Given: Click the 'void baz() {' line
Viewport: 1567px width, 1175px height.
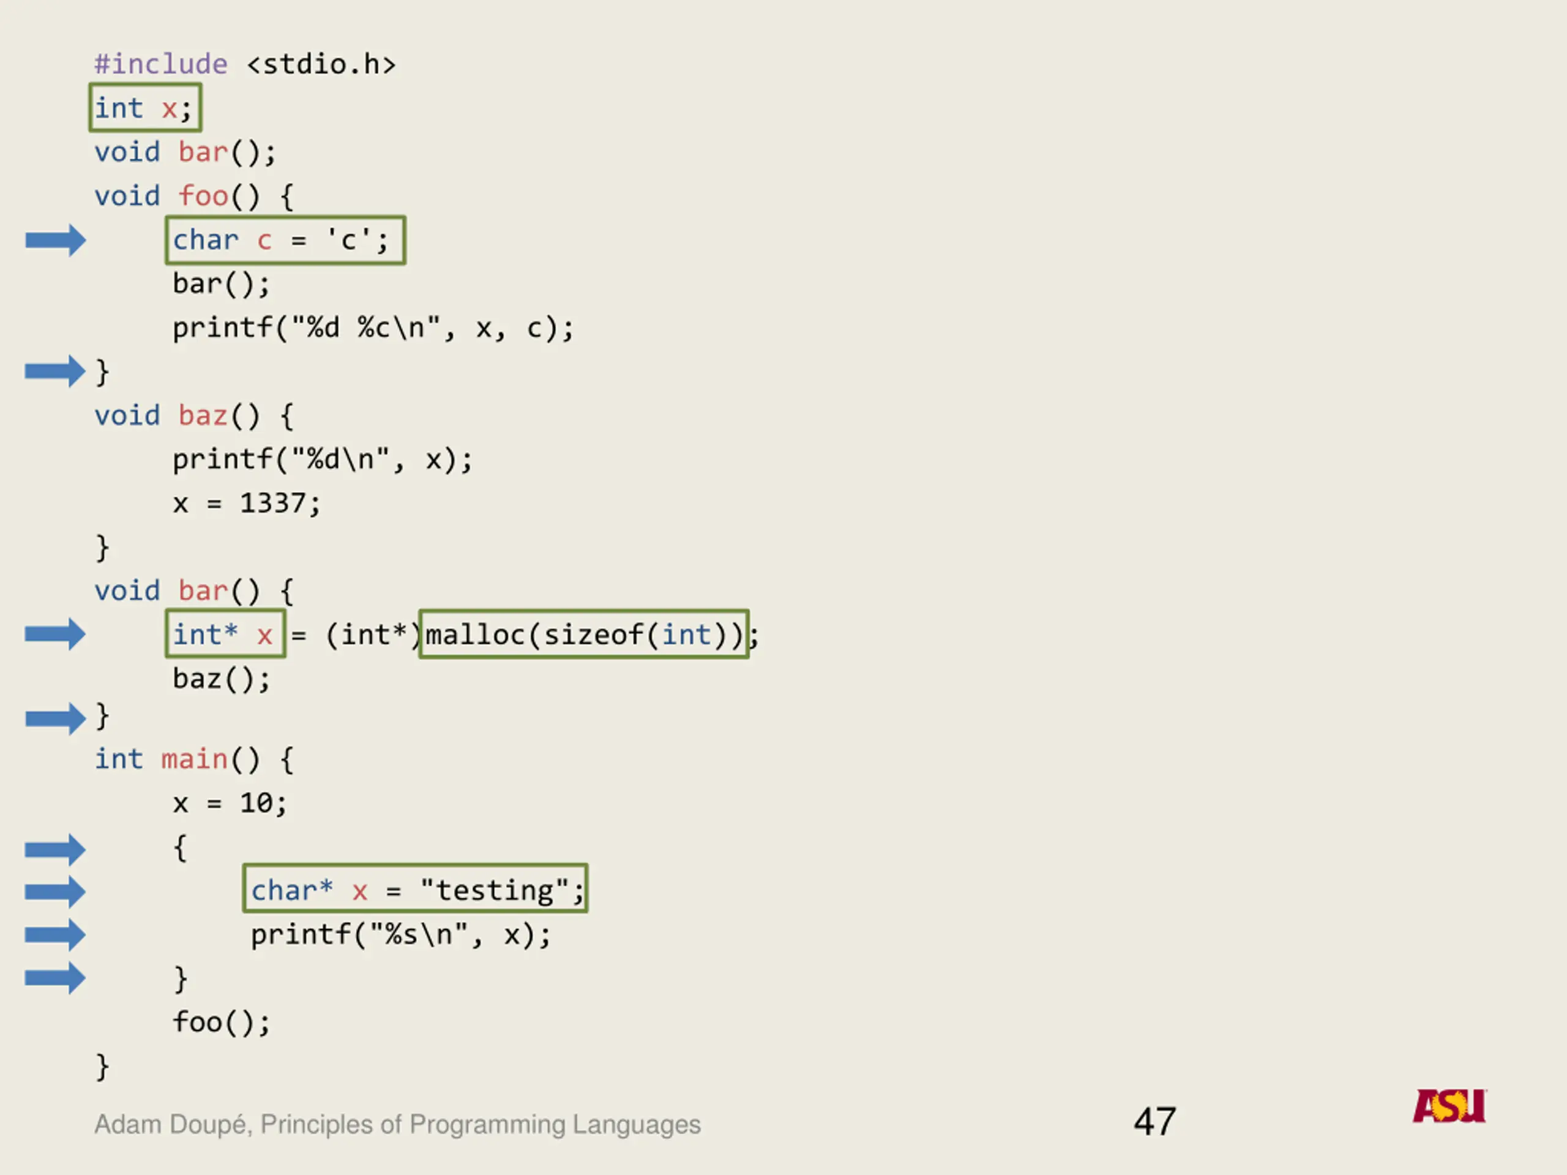Looking at the screenshot, I should click(194, 416).
